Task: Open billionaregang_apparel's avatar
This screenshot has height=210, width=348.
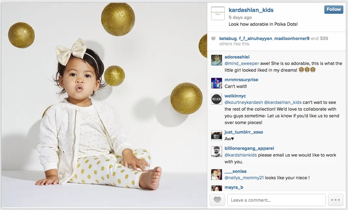Action: pos(216,152)
